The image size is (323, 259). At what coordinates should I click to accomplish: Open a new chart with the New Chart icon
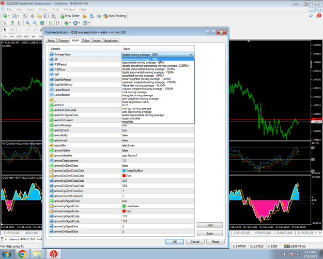coord(5,16)
